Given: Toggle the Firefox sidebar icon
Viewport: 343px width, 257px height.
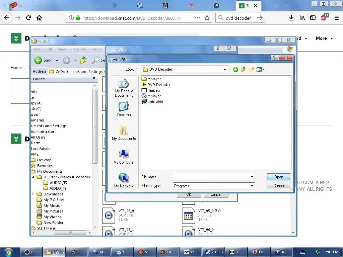Looking at the screenshot, I should (x=313, y=18).
